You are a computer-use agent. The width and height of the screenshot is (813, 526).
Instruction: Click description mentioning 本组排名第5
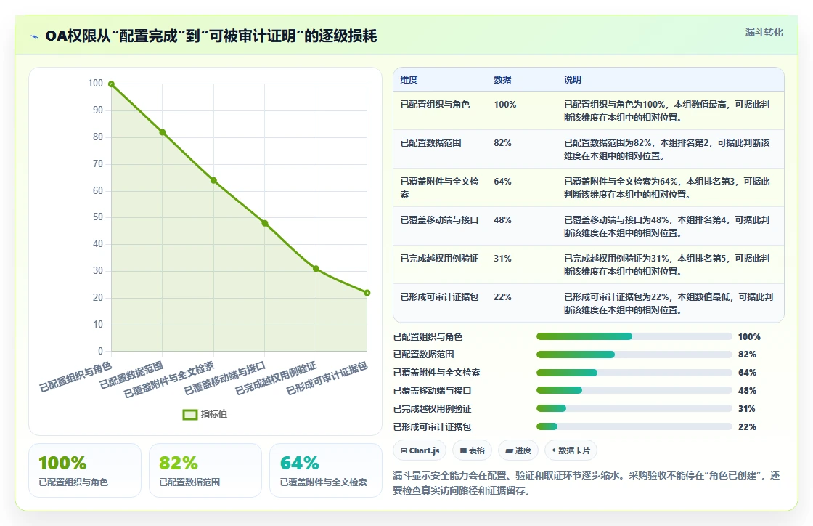click(x=667, y=264)
